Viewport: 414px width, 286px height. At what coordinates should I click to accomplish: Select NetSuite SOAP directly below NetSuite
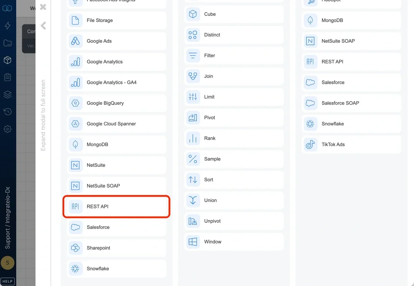[x=117, y=186]
